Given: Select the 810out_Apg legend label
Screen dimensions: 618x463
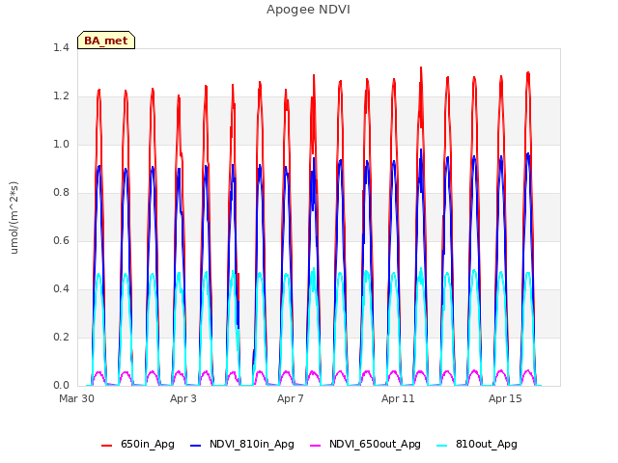Looking at the screenshot, I should (x=487, y=444).
